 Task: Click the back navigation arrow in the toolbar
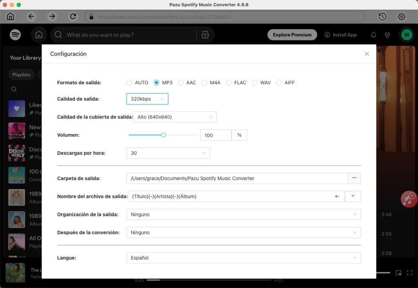(x=31, y=17)
